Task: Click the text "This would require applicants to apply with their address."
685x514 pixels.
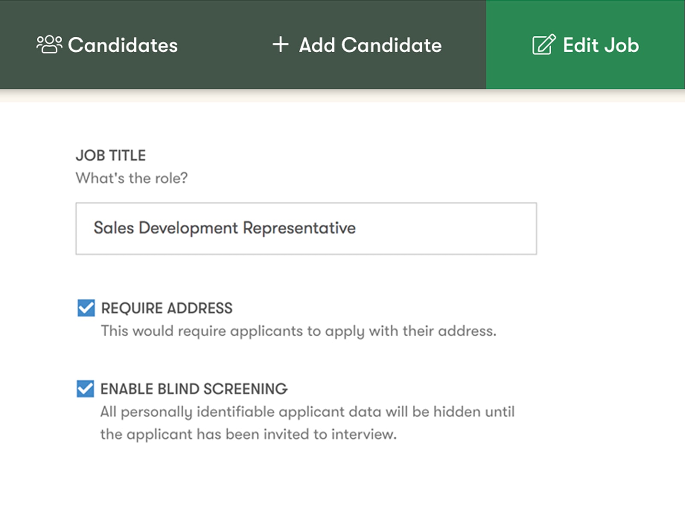Action: coord(298,331)
